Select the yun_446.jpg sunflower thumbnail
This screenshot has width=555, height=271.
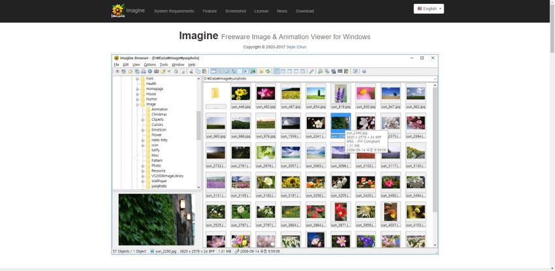click(240, 94)
